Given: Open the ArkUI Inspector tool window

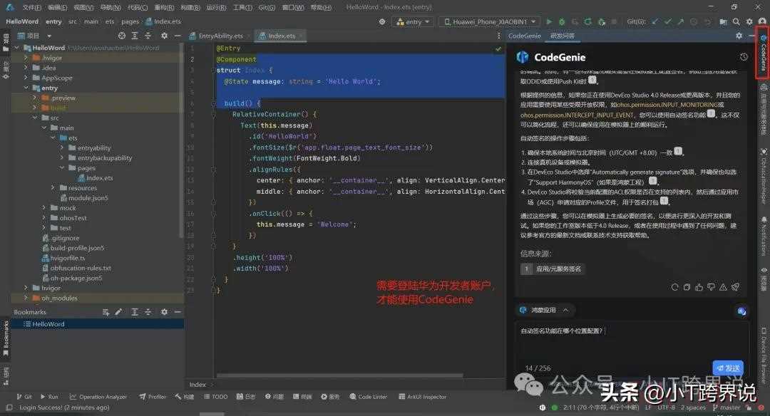Looking at the screenshot, I should [x=422, y=397].
